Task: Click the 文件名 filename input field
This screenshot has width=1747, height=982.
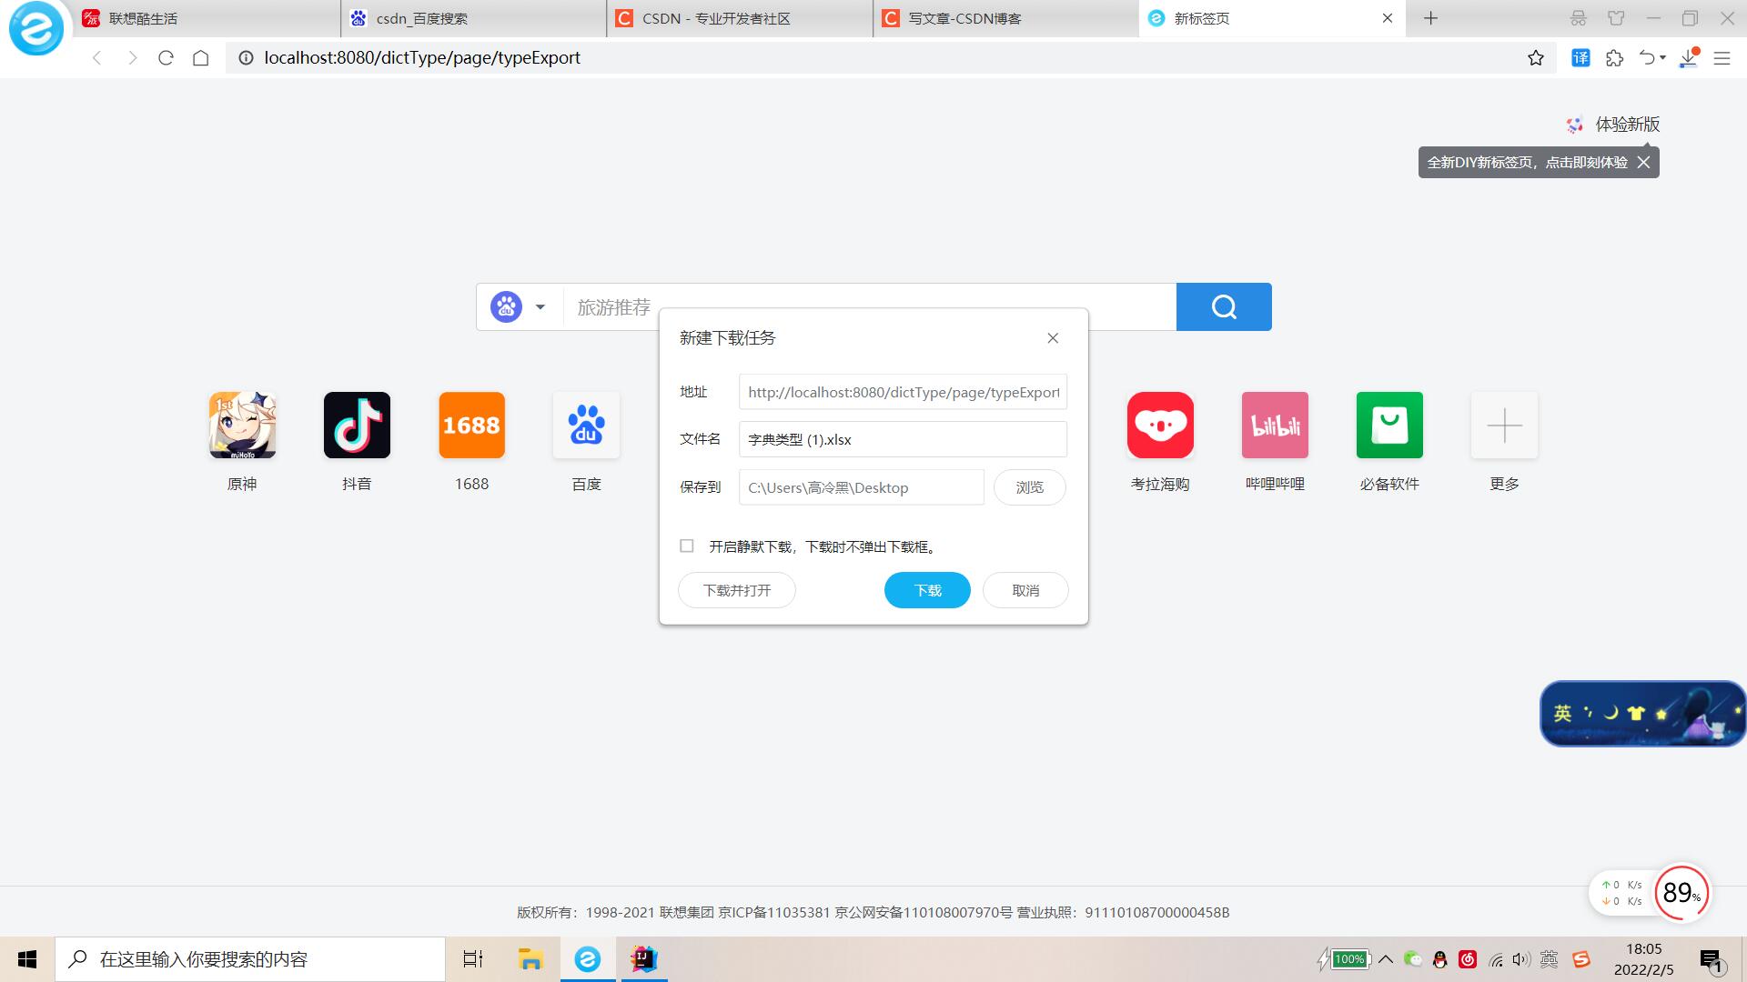Action: coord(902,439)
